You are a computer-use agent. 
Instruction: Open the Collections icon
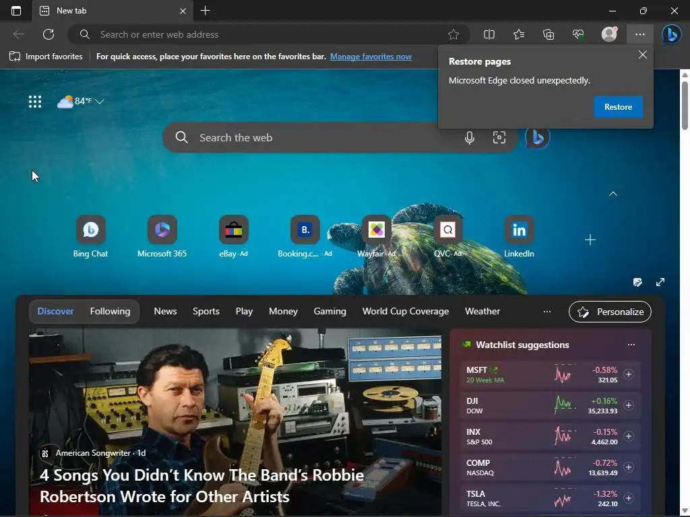tap(548, 34)
